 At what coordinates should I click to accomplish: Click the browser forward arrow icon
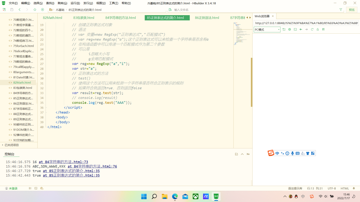pyautogui.click(x=307, y=29)
